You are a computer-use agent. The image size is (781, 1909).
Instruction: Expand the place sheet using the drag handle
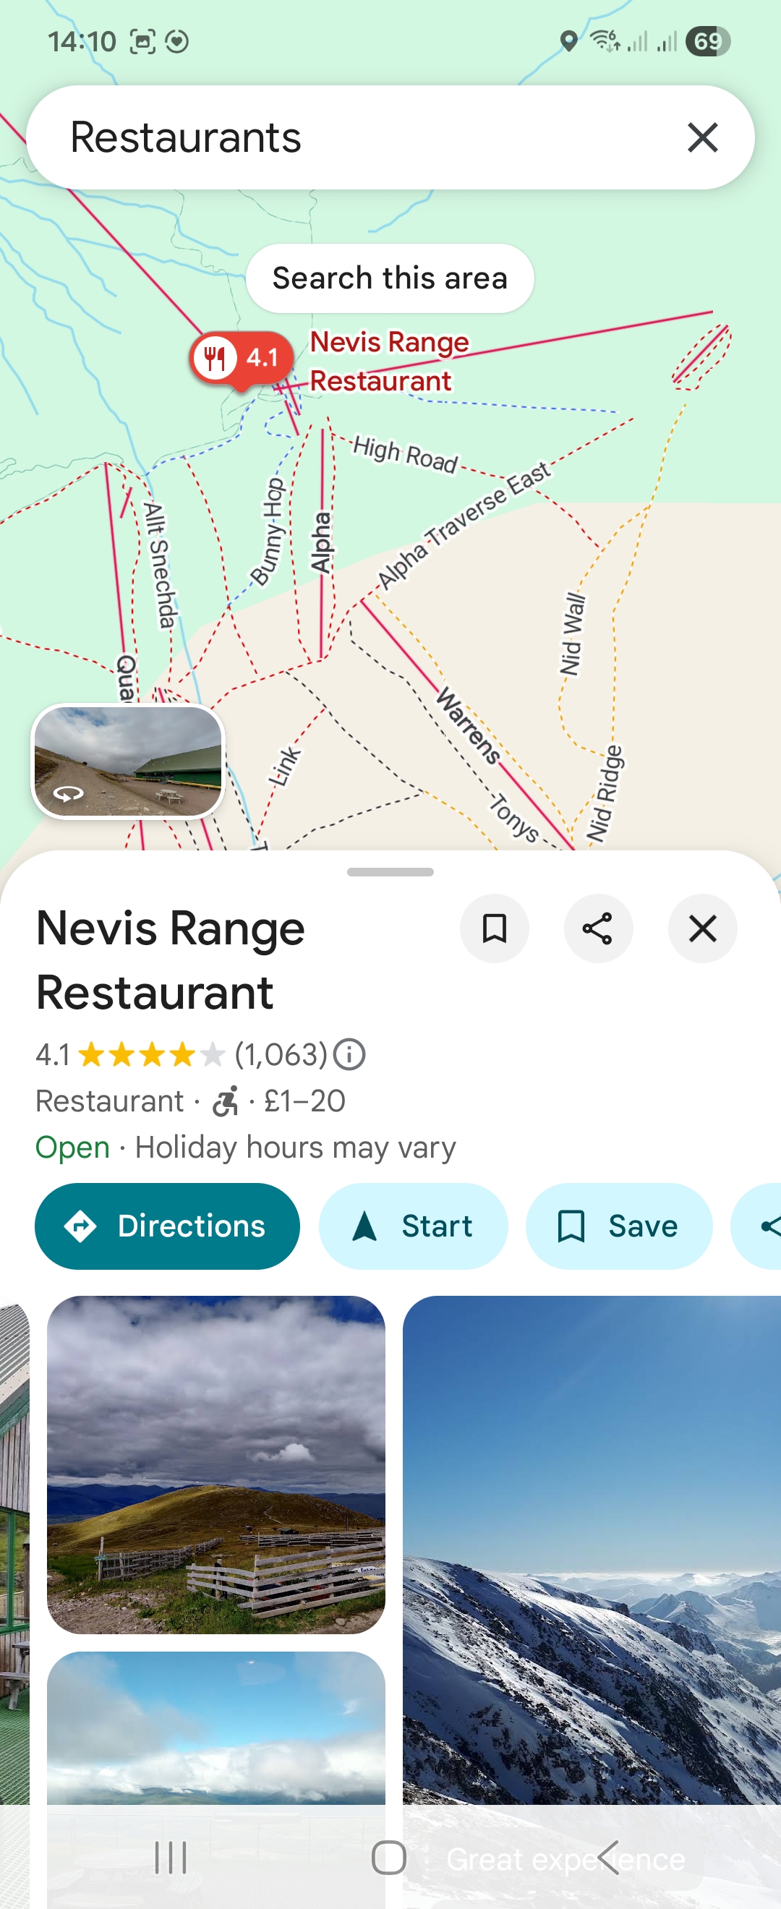390,872
